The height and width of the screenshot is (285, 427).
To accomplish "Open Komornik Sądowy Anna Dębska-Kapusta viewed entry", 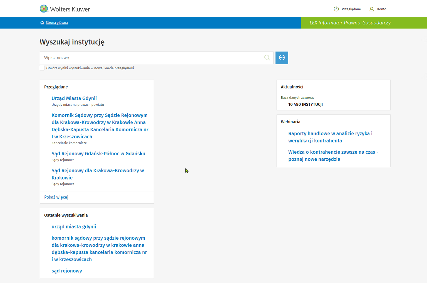I will pos(100,126).
